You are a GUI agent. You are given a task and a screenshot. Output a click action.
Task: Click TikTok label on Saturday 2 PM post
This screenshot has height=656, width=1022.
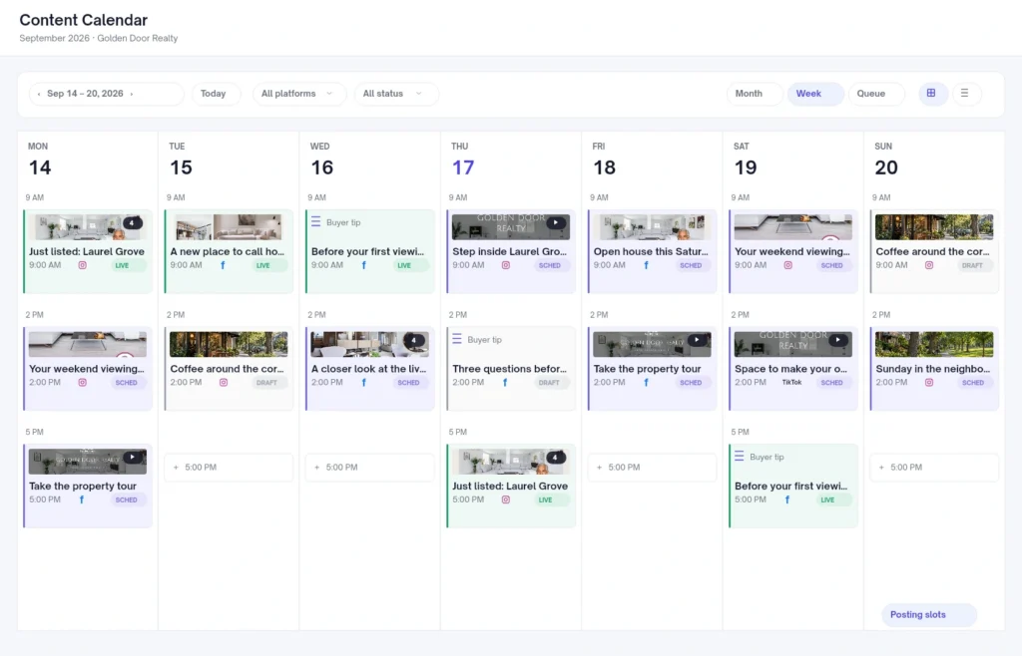point(791,382)
